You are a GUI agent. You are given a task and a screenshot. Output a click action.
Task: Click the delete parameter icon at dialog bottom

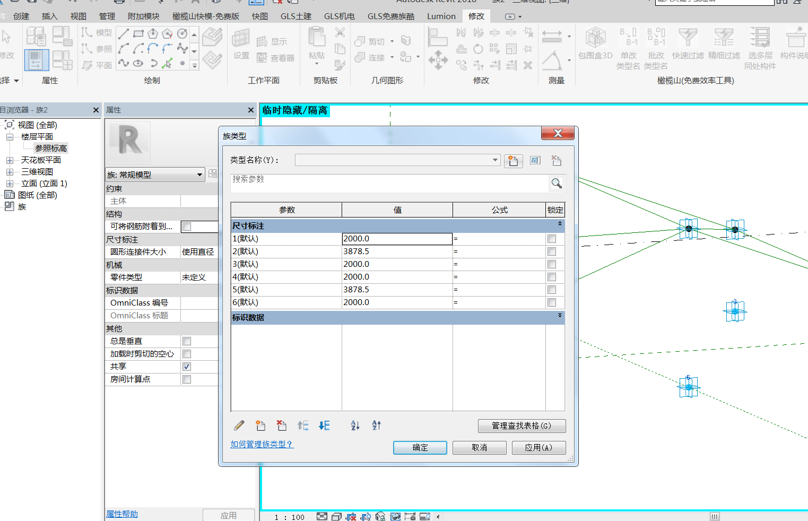[282, 426]
